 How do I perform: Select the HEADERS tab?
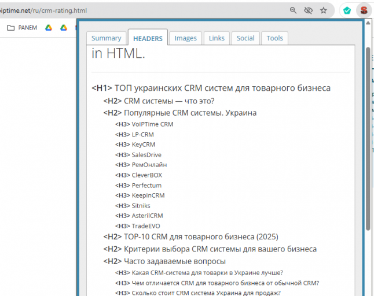pyautogui.click(x=148, y=38)
